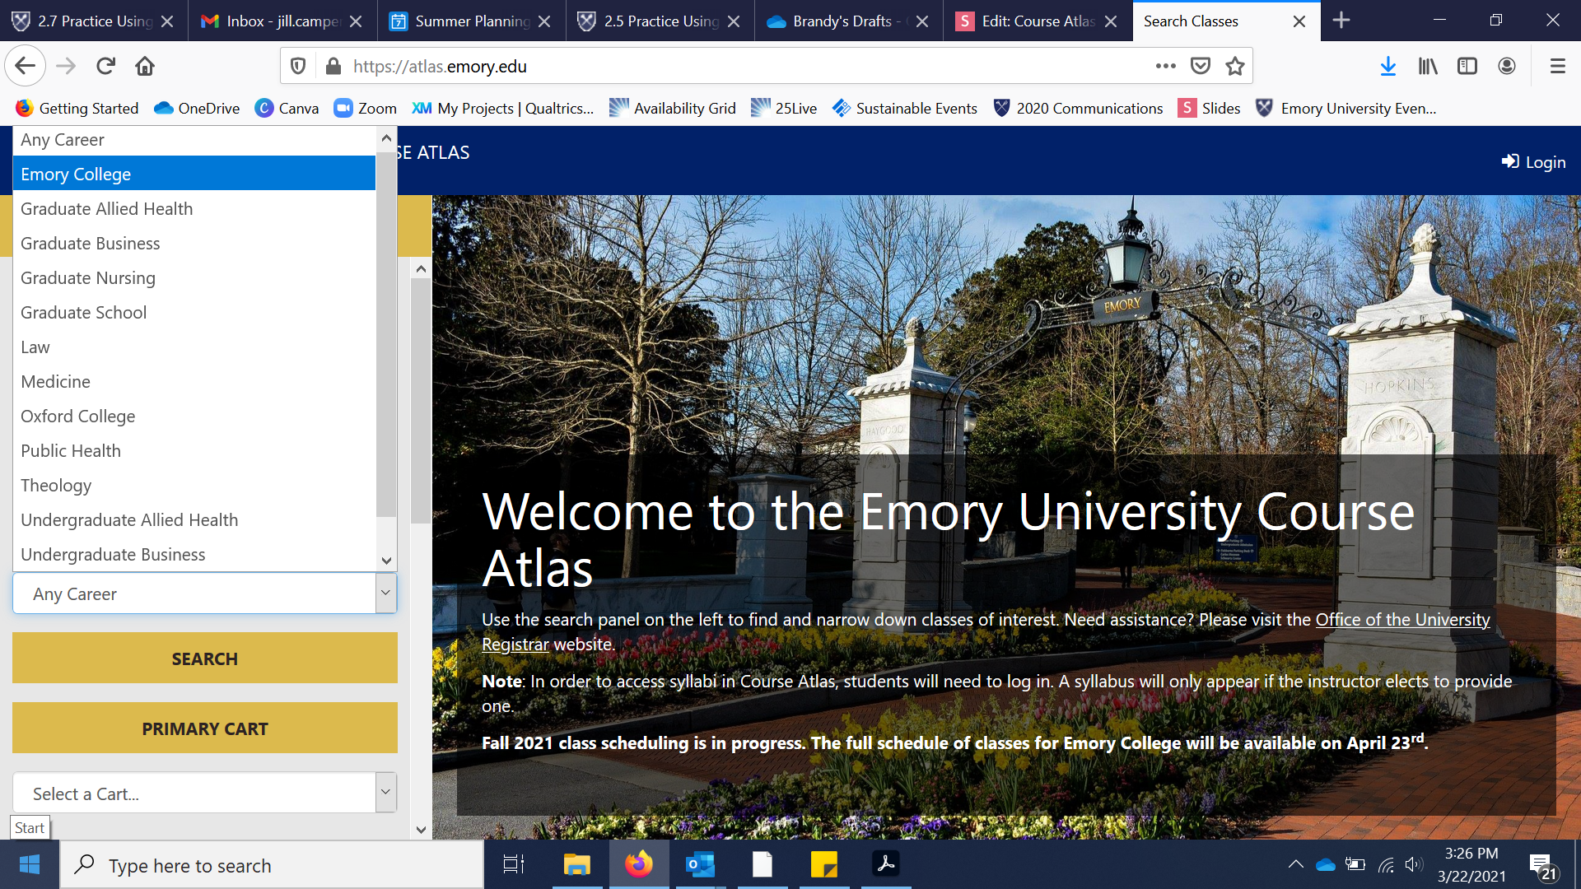Switch to the Summer Planning tab
1581x889 pixels.
(471, 21)
